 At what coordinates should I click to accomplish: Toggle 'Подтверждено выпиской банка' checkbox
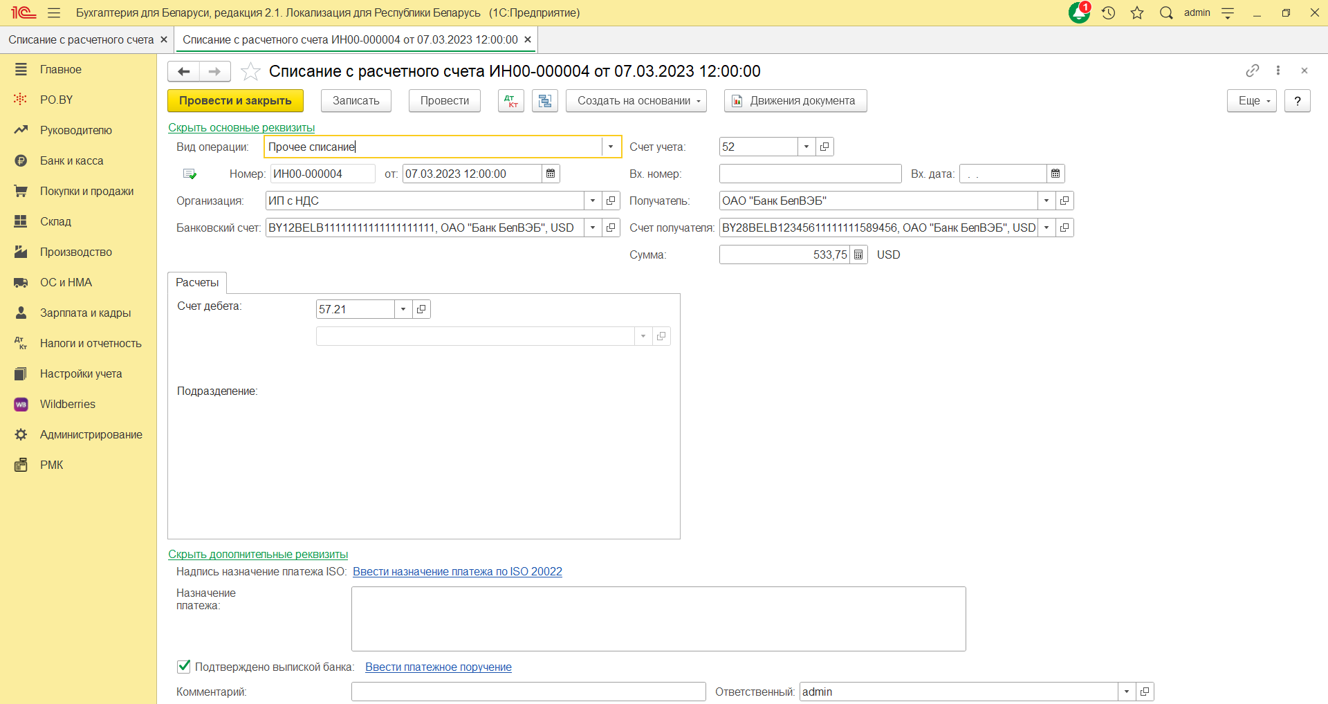184,667
